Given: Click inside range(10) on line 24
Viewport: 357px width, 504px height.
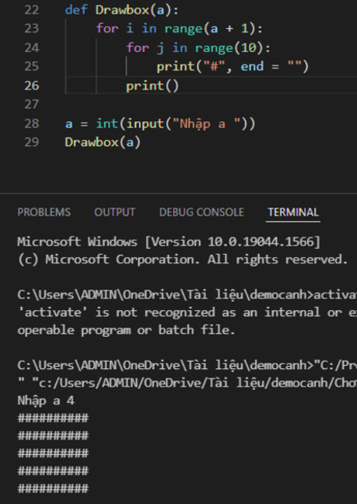Looking at the screenshot, I should click(229, 48).
